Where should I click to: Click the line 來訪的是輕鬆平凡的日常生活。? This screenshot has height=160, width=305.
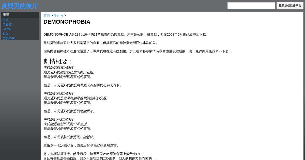(x=67, y=124)
